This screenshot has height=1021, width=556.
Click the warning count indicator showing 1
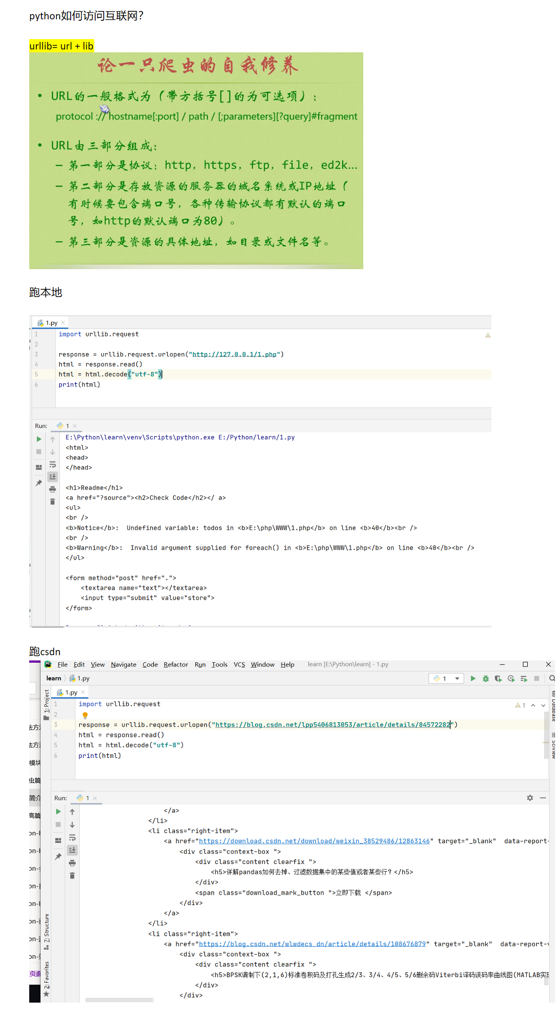pyautogui.click(x=520, y=705)
